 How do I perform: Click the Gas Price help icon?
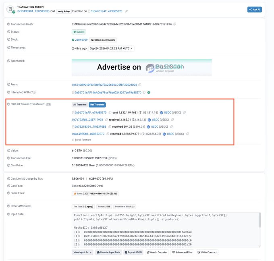(x=8, y=165)
